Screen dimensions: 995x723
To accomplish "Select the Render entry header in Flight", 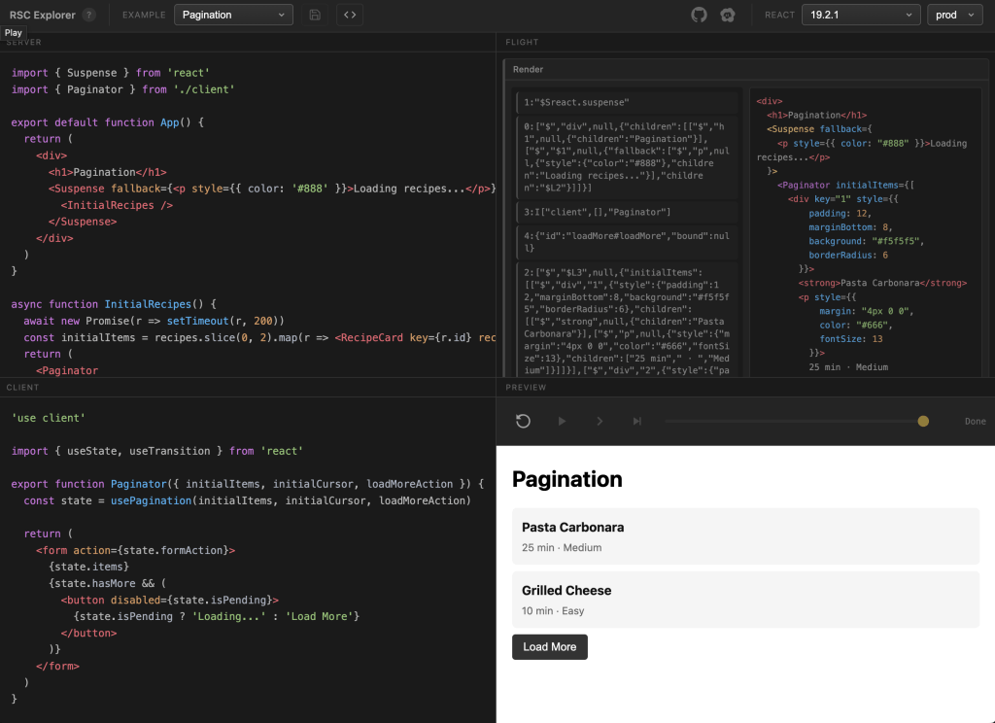I will pyautogui.click(x=529, y=70).
